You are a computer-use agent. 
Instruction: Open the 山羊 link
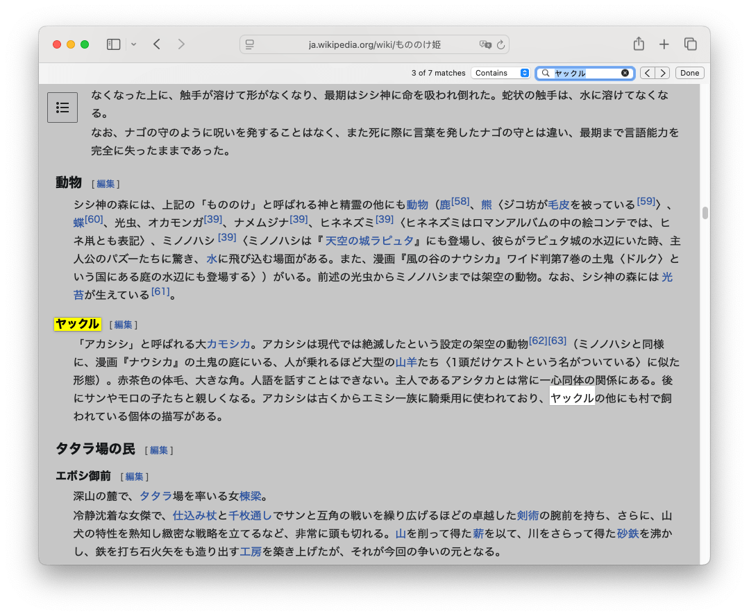point(407,362)
